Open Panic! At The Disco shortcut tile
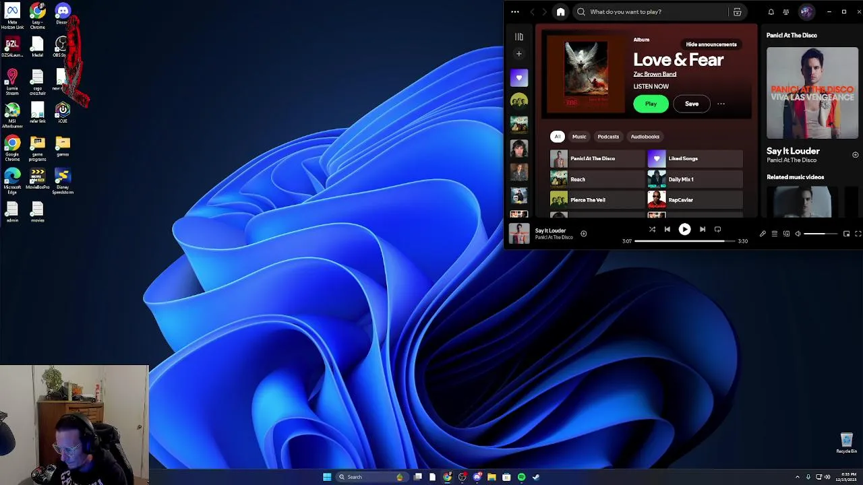 [x=597, y=159]
